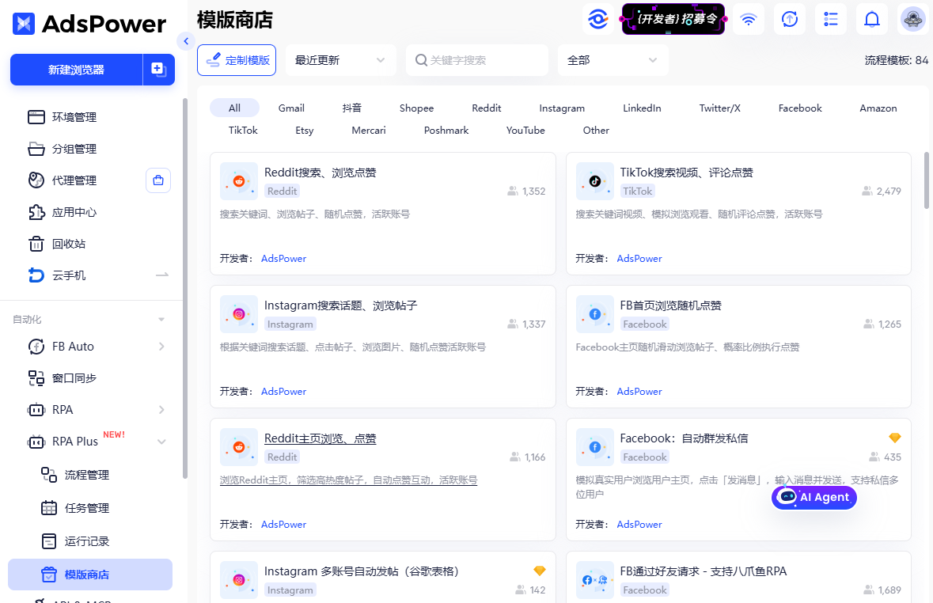Go to 代理管理 in the sidebar

(74, 180)
